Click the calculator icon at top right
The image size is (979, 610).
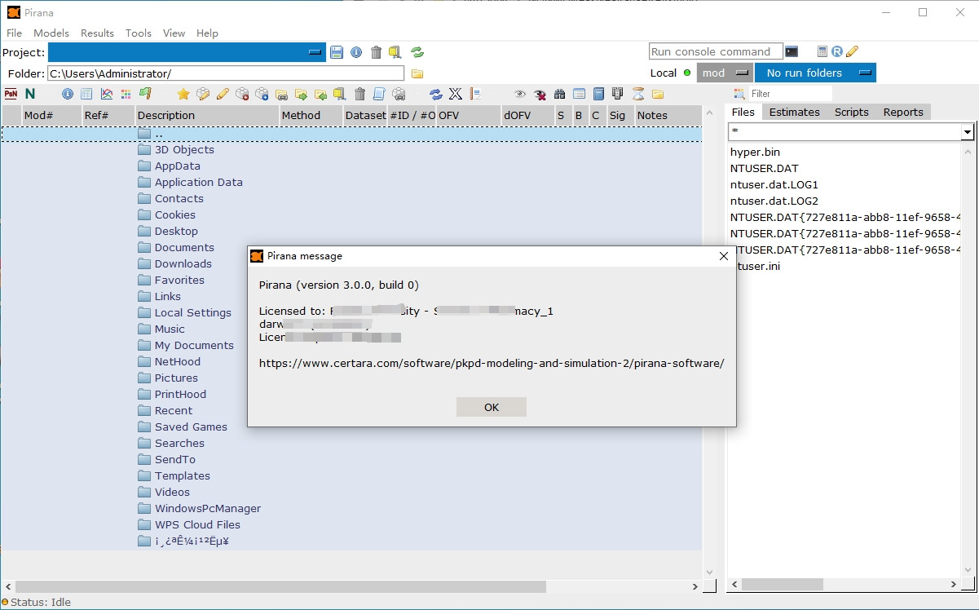click(822, 51)
